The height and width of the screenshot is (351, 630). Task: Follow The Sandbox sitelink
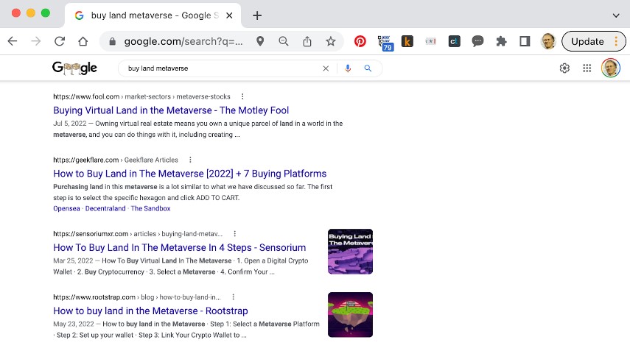tap(150, 208)
